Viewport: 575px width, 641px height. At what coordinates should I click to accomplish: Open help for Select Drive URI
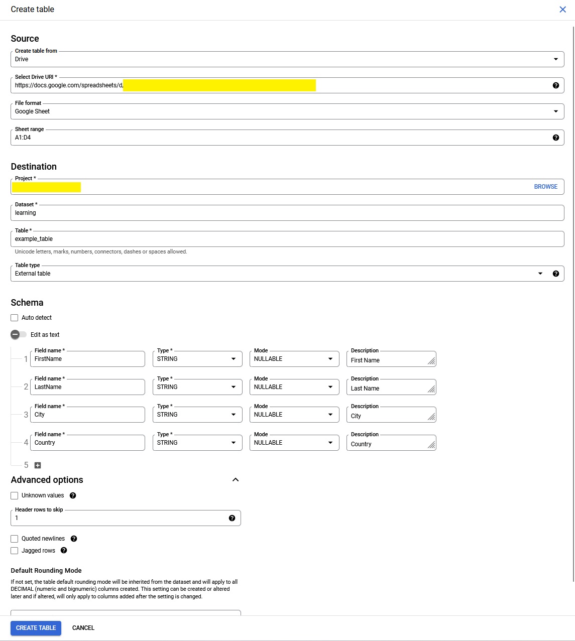pyautogui.click(x=555, y=85)
